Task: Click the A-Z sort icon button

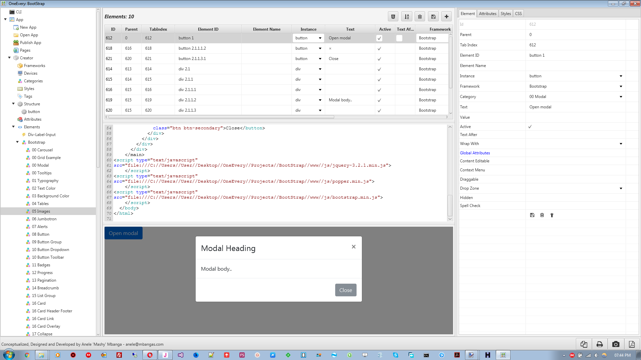Action: click(x=407, y=17)
